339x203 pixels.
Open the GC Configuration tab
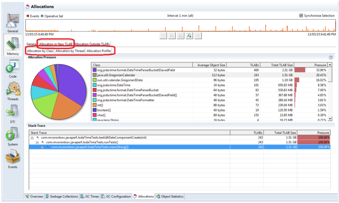pyautogui.click(x=116, y=196)
